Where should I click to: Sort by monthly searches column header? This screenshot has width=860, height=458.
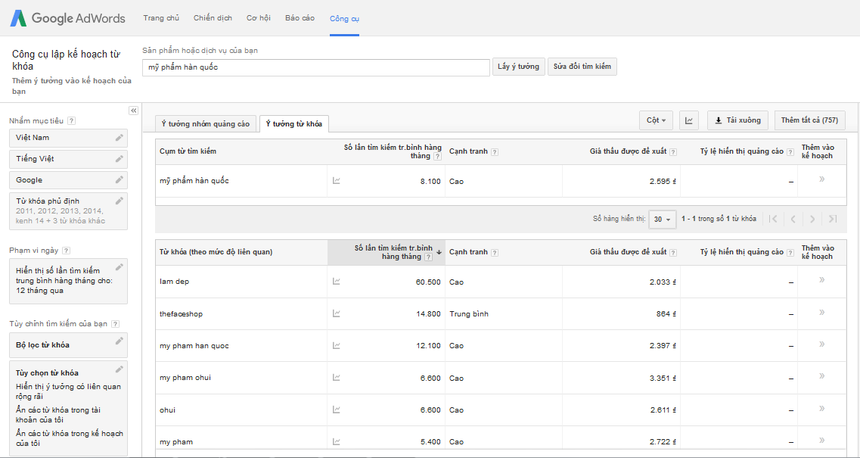click(393, 252)
